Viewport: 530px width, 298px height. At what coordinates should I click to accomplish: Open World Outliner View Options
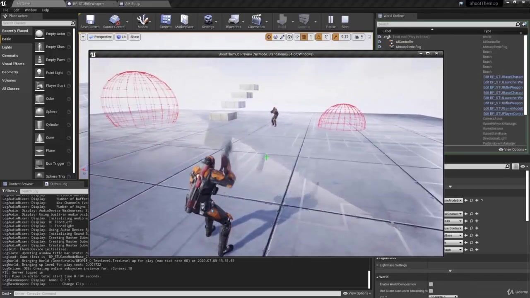pos(513,149)
